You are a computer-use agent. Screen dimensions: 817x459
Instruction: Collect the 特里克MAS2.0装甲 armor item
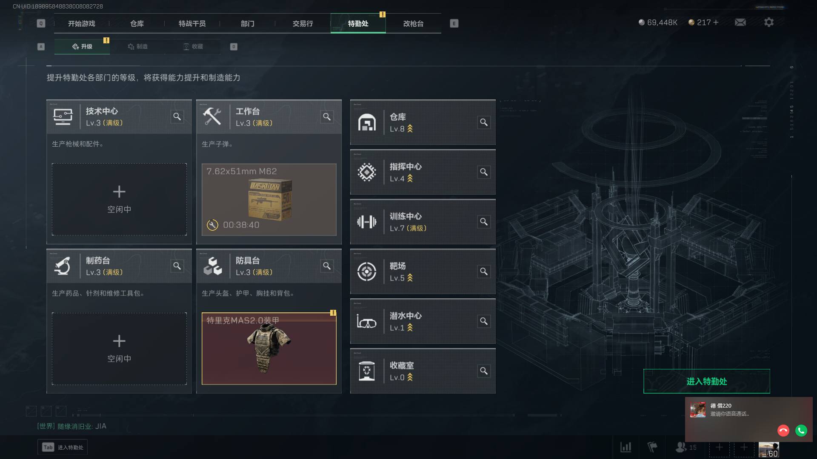pyautogui.click(x=269, y=348)
